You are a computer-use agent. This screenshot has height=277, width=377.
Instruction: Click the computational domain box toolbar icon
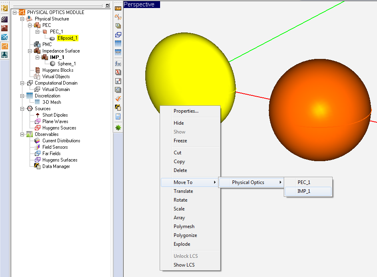pyautogui.click(x=118, y=34)
